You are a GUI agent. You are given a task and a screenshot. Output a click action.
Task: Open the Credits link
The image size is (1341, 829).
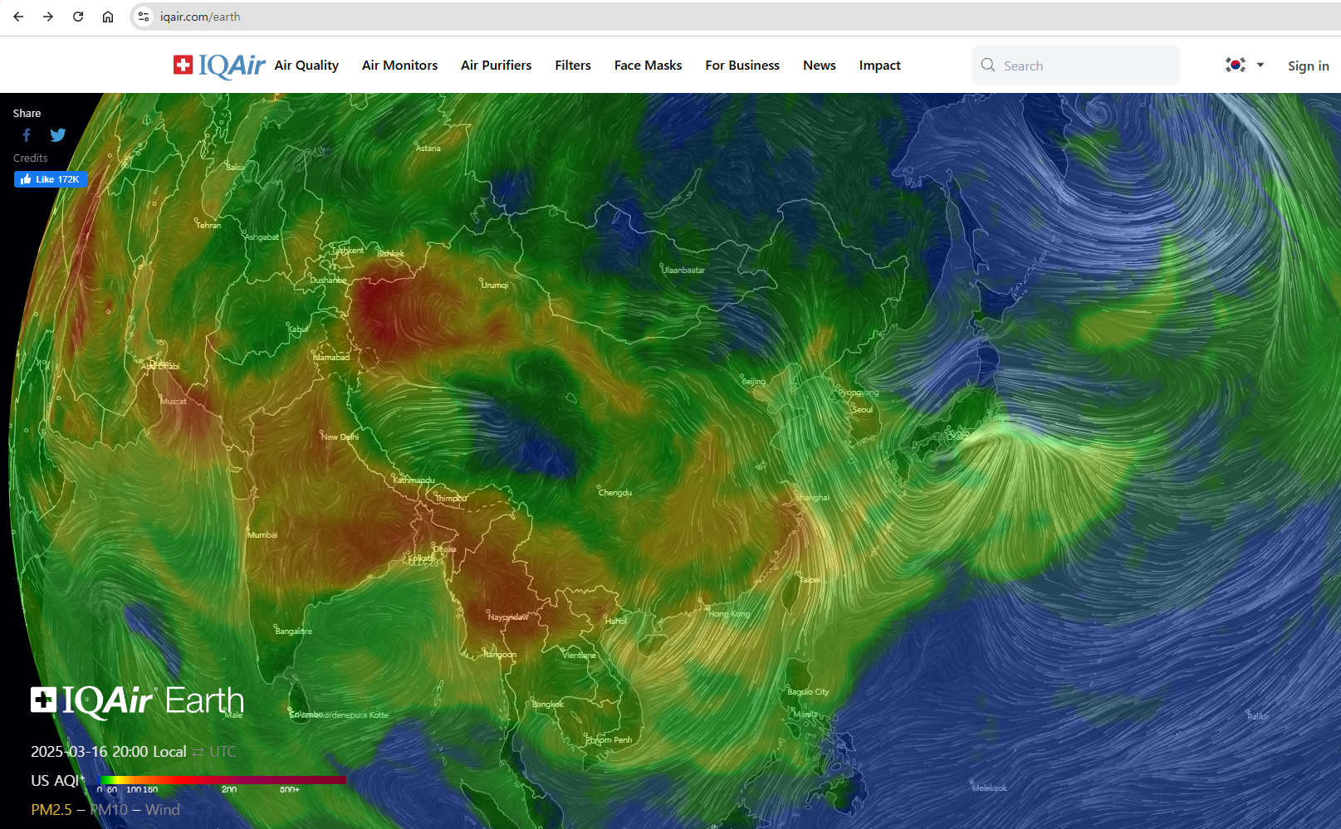click(x=31, y=158)
